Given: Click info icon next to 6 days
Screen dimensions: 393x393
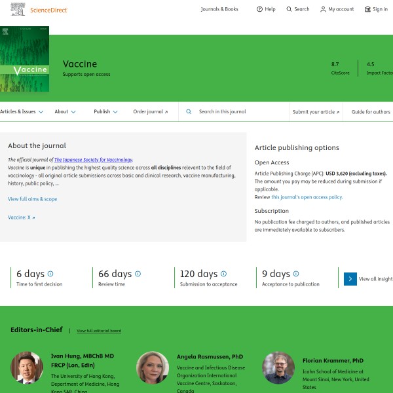Looking at the screenshot, I should 50,274.
